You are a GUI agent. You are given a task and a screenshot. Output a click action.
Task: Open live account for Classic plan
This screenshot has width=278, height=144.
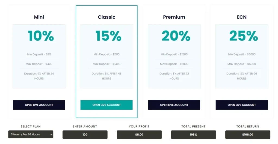tap(106, 105)
